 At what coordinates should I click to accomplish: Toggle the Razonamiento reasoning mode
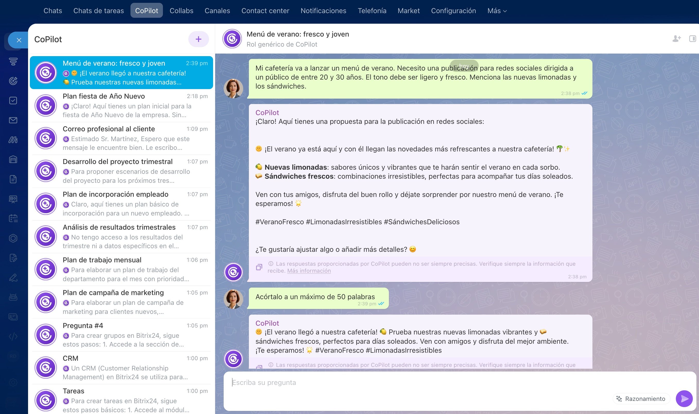(x=641, y=399)
